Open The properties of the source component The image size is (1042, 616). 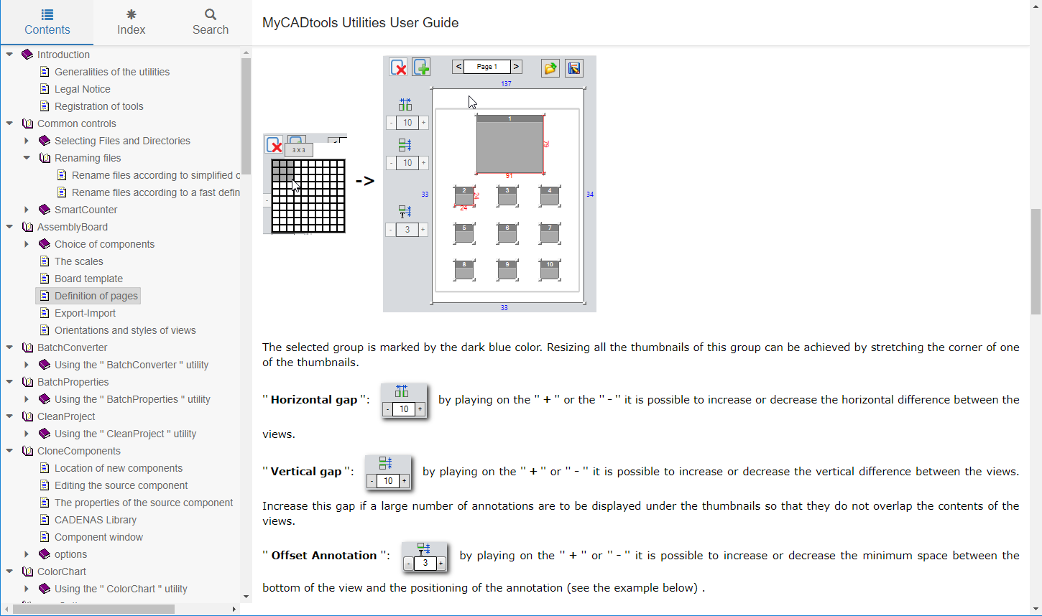pos(144,503)
